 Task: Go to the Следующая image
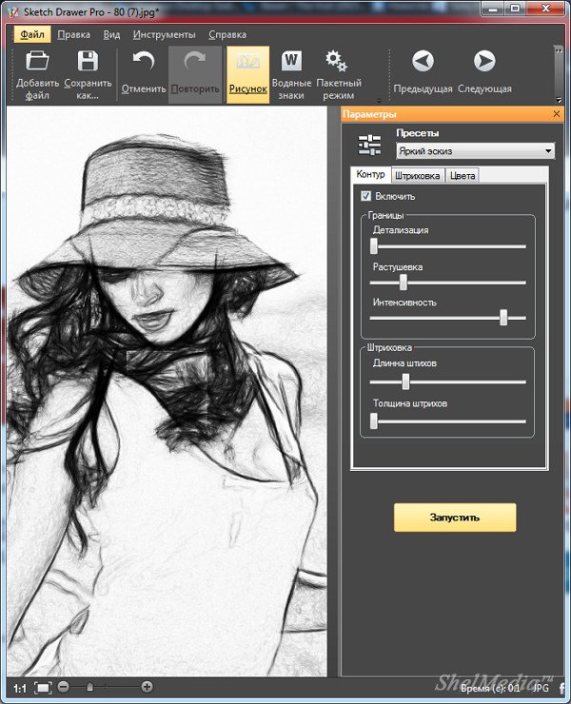[x=484, y=63]
